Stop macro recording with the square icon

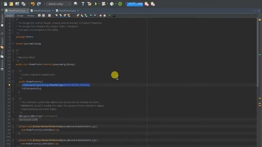[105, 16]
